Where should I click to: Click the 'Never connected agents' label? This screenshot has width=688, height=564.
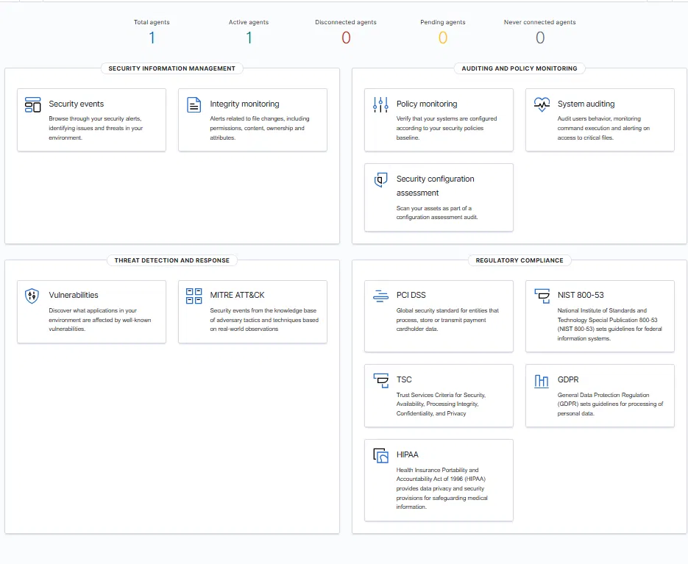[539, 22]
